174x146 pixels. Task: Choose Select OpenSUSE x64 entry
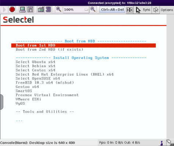click(38, 79)
